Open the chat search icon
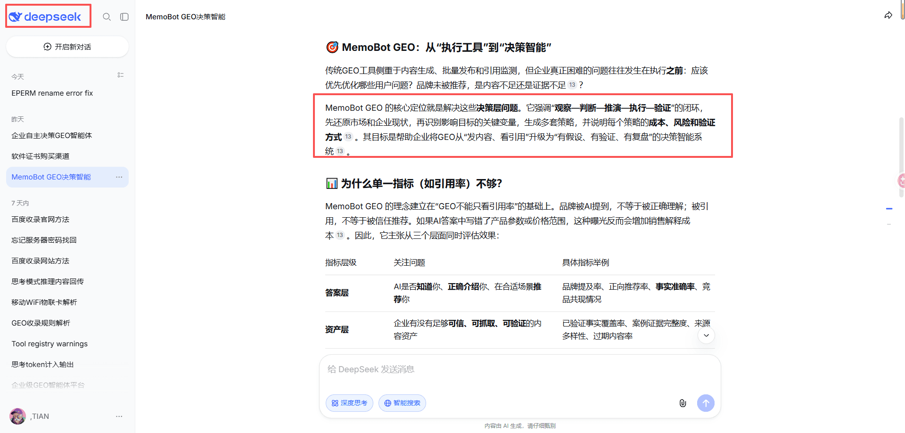 107,17
